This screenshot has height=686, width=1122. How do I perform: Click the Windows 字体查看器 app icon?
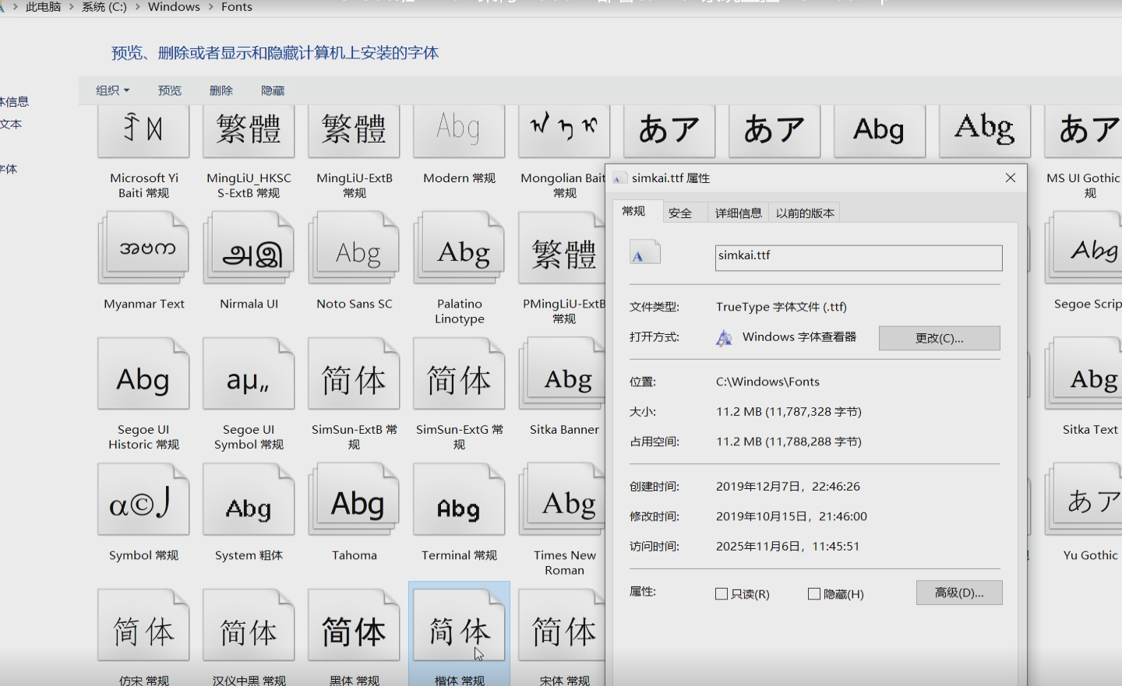coord(724,338)
